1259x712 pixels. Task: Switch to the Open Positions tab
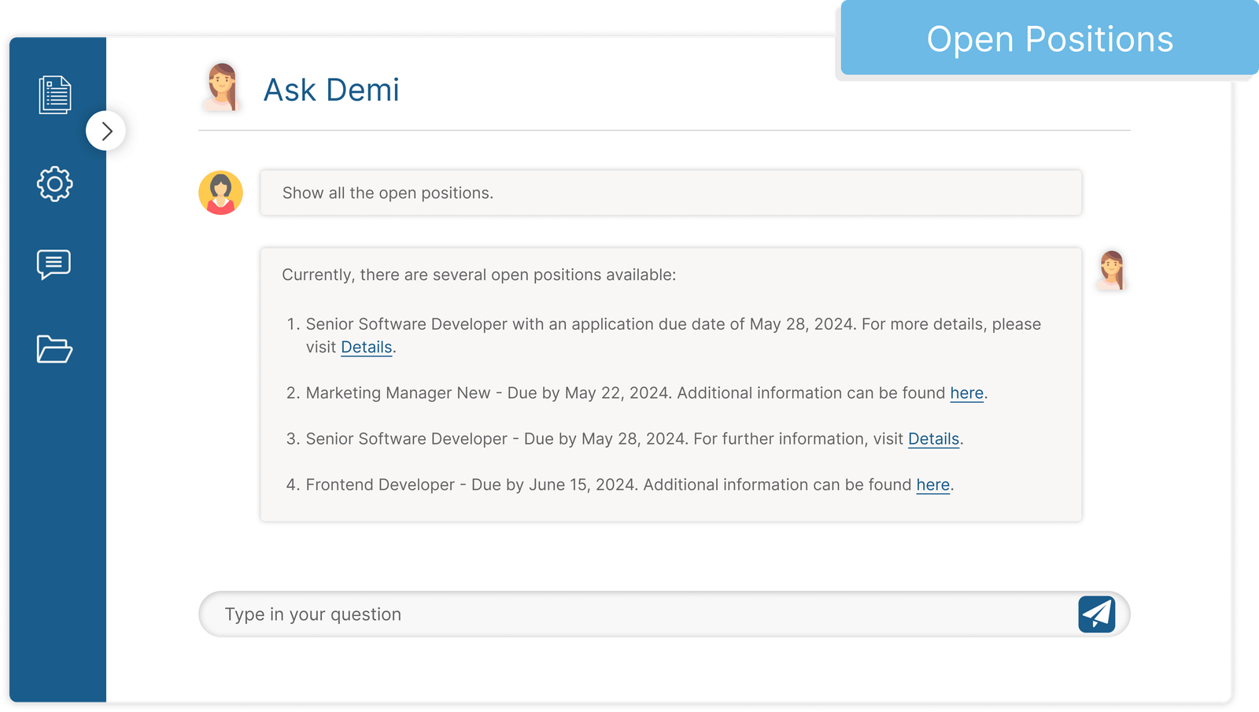(x=1050, y=39)
